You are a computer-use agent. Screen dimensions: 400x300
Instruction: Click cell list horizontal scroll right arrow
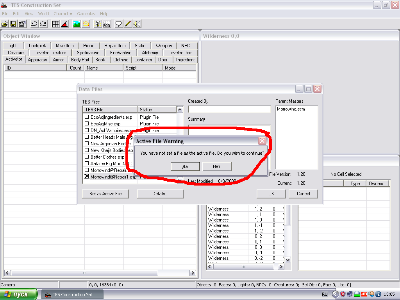pyautogui.click(x=281, y=266)
